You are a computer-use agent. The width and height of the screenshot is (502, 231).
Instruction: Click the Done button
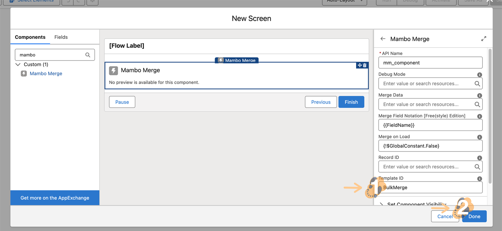point(474,216)
